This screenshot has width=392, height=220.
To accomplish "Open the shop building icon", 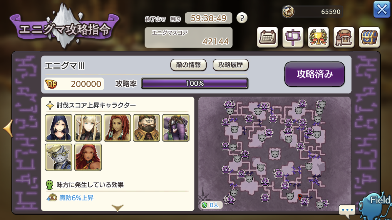I will [x=344, y=37].
